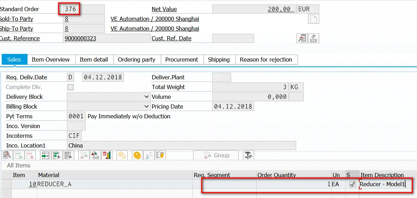The width and height of the screenshot is (417, 198).
Task: Switch to the Item detail tab
Action: tap(94, 60)
